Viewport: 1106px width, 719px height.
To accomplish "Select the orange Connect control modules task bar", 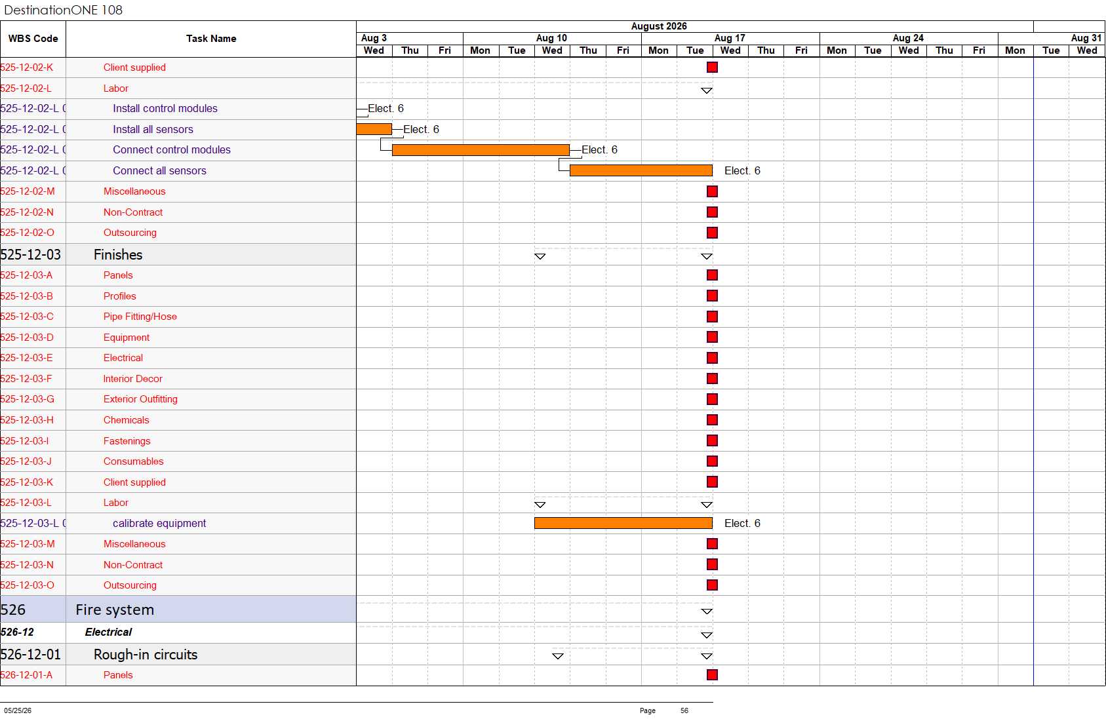I will 481,150.
